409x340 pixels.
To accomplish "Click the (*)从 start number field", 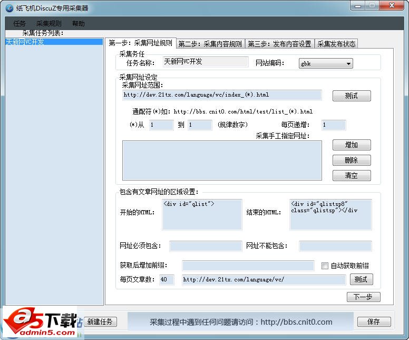I will click(x=161, y=125).
